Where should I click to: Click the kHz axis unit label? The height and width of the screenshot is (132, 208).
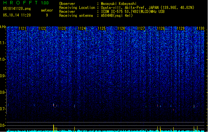tap(3, 27)
